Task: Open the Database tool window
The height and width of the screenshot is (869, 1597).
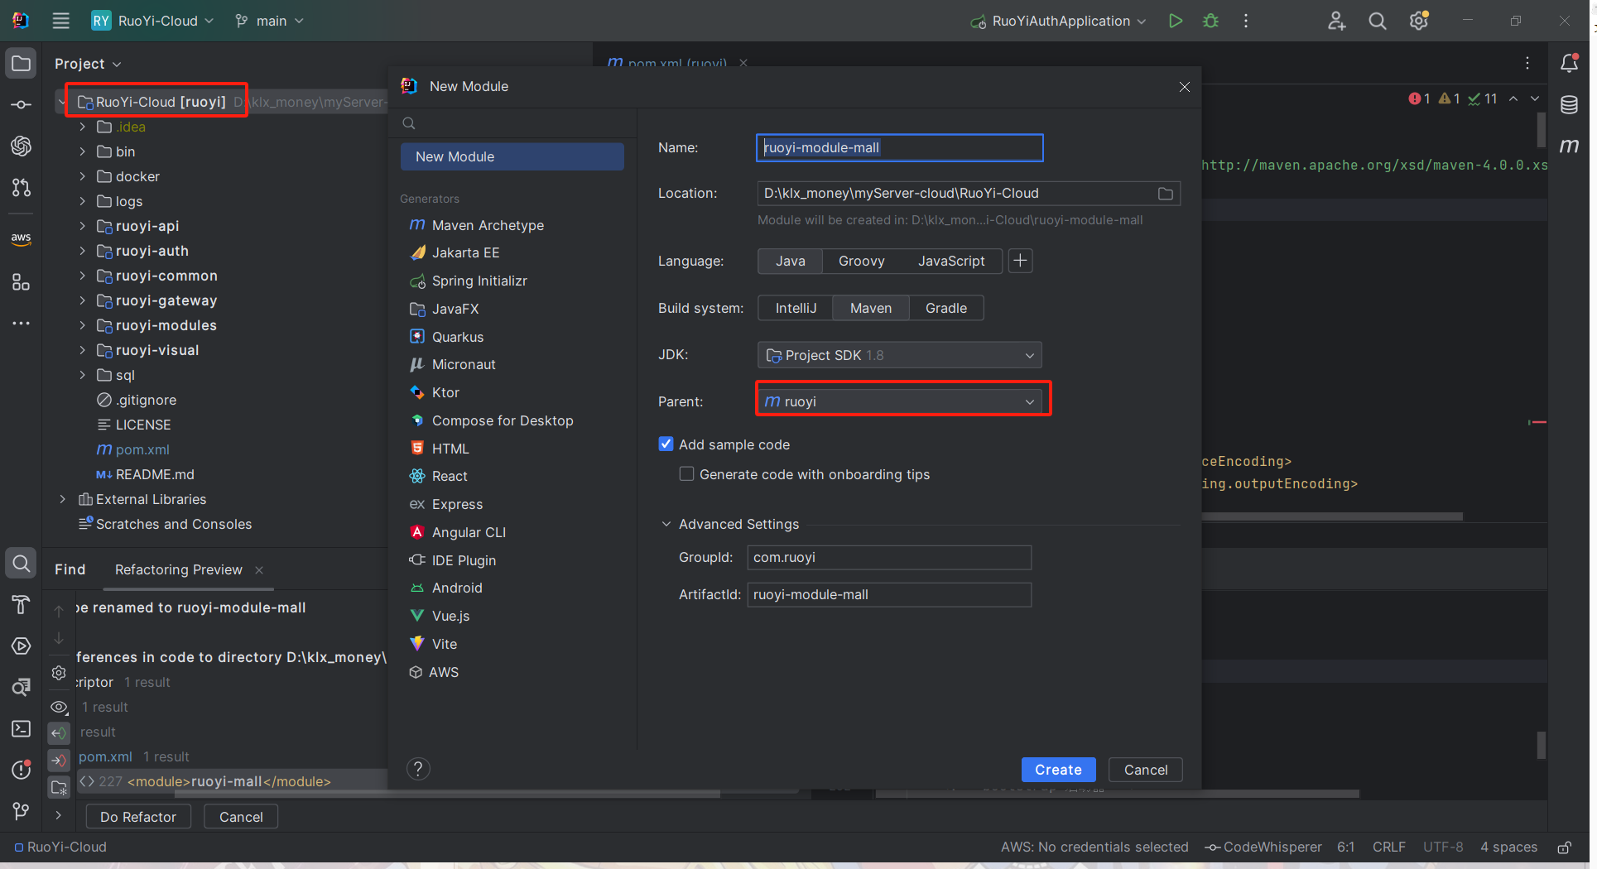Action: tap(1569, 104)
